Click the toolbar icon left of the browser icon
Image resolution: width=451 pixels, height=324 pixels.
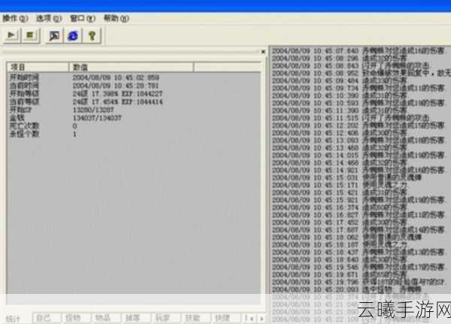pos(54,36)
